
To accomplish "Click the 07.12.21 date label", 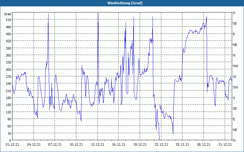I will click(x=55, y=145).
